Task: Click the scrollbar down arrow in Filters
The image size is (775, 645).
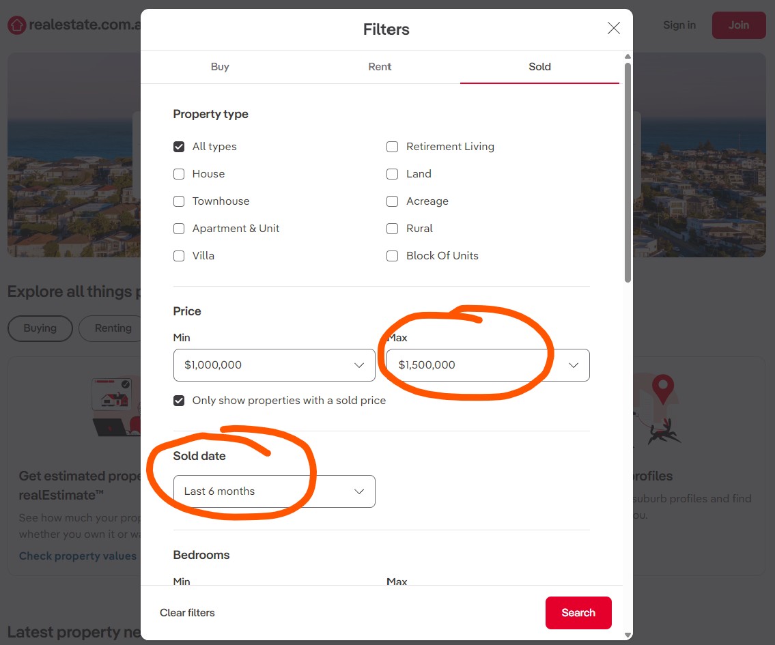Action: [x=628, y=635]
